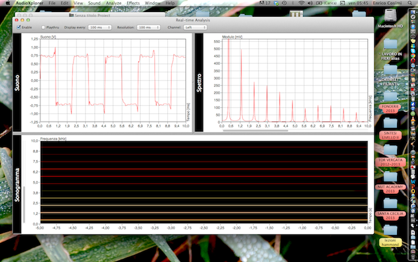
Task: Click the Frequenza [kHz] sonogram axis label
Action: (53, 139)
